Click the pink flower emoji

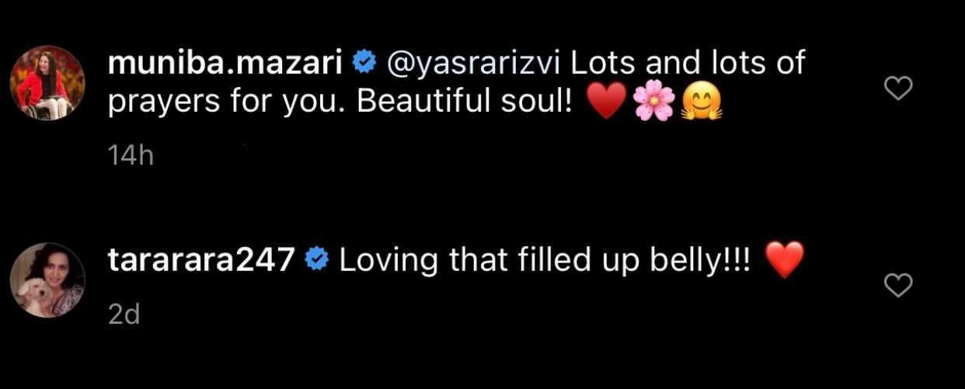pos(655,103)
